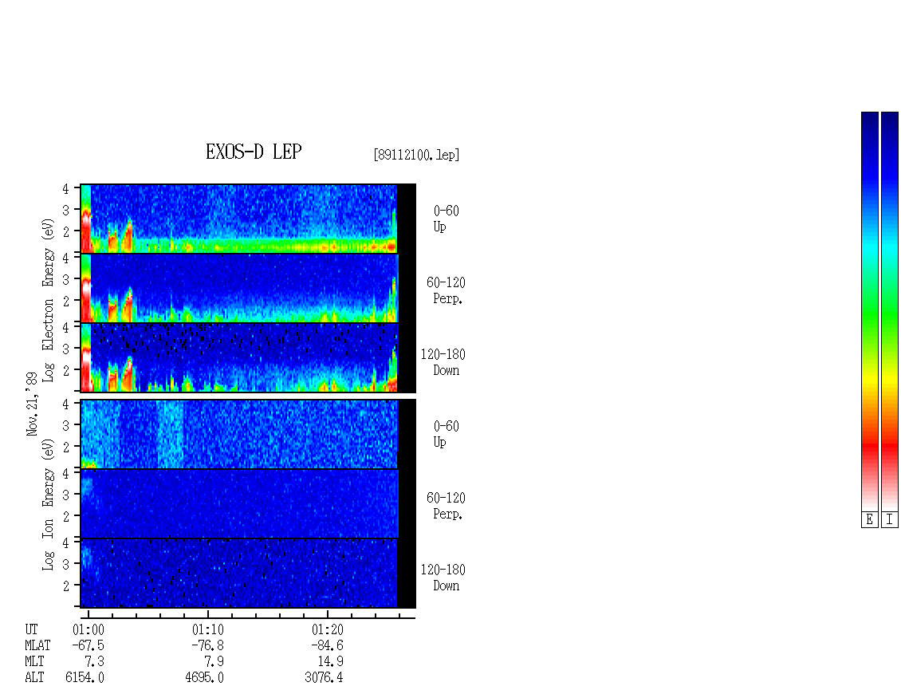901x698 pixels.
Task: Click the 01:20 UT tick label
Action: (328, 629)
